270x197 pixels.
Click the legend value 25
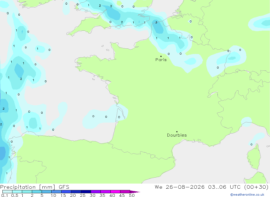tap(83, 195)
